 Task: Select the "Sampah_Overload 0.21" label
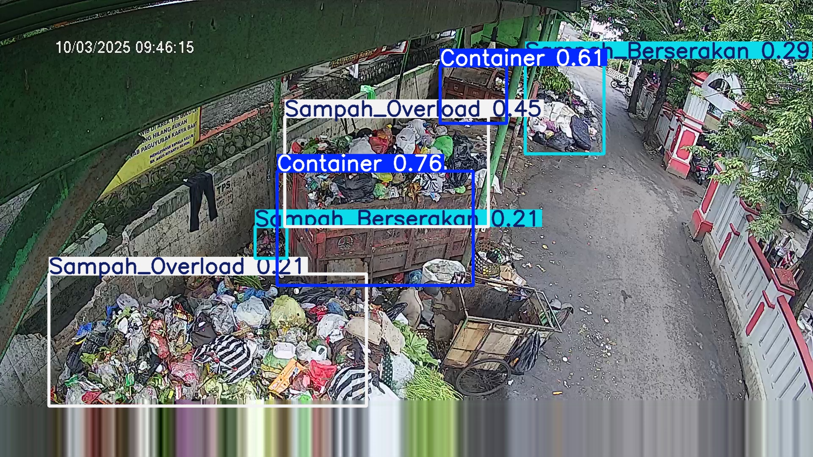click(x=177, y=266)
